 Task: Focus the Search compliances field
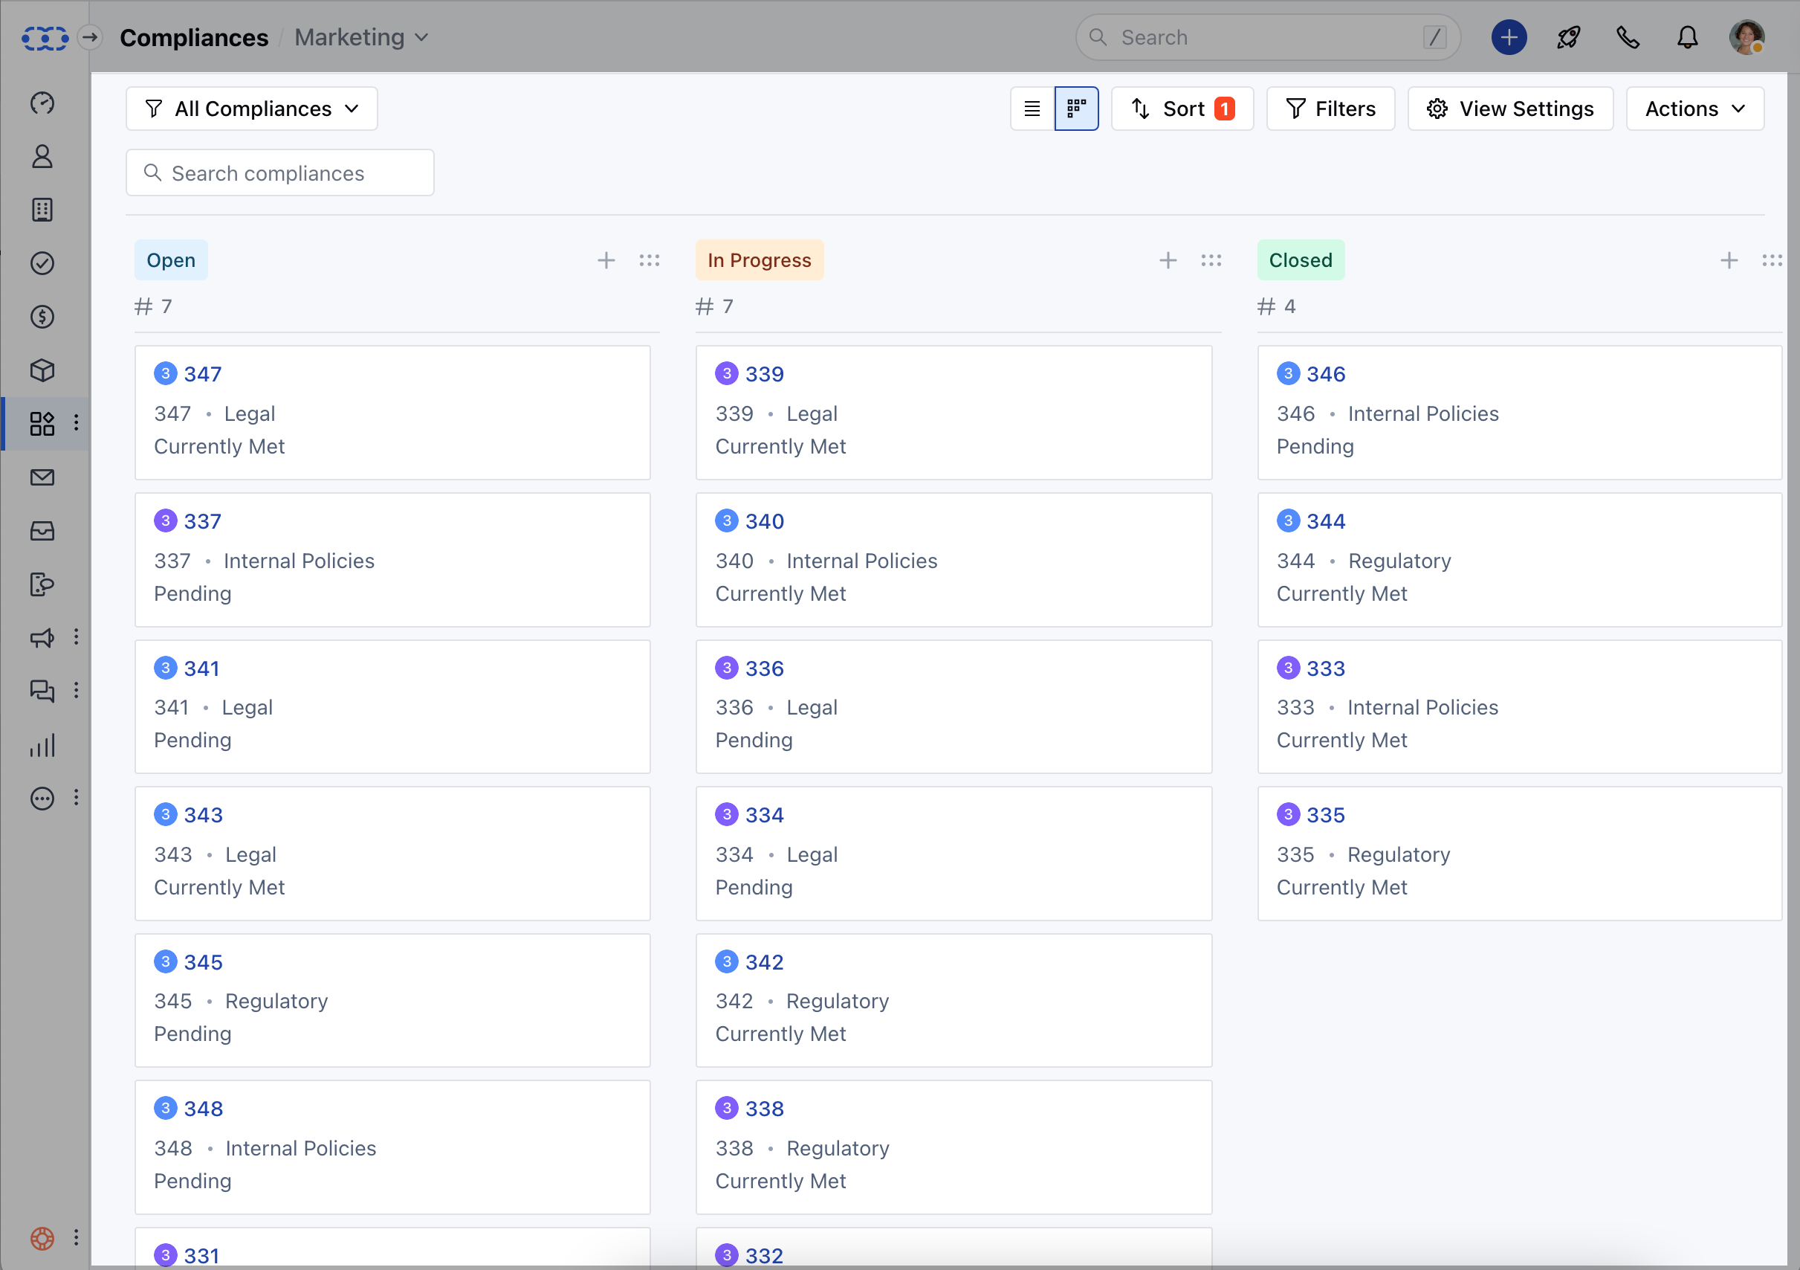(280, 173)
